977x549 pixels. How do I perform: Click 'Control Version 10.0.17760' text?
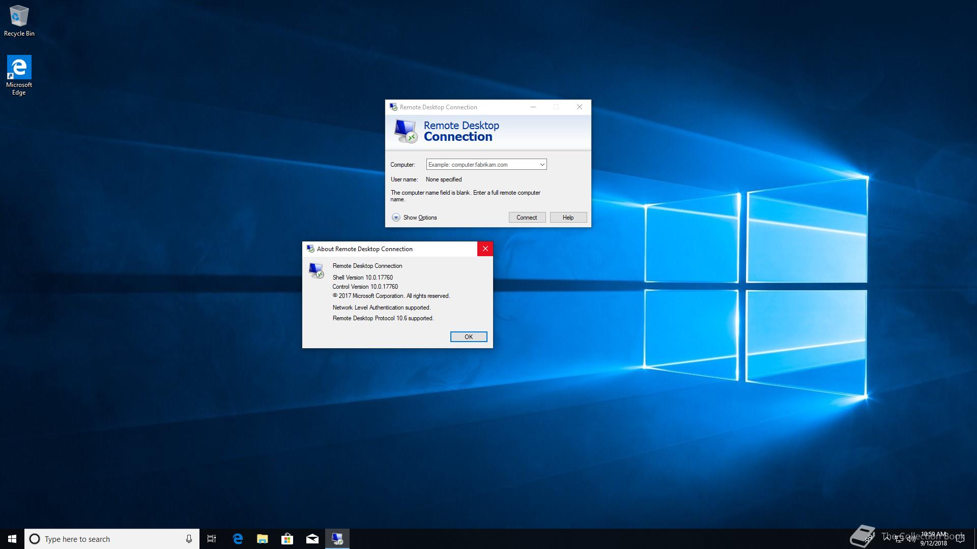(365, 287)
